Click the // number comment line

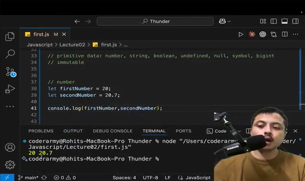(x=61, y=82)
